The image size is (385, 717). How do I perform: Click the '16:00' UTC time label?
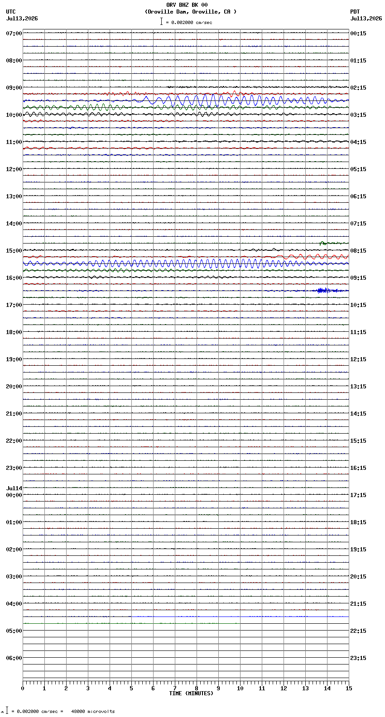point(14,278)
